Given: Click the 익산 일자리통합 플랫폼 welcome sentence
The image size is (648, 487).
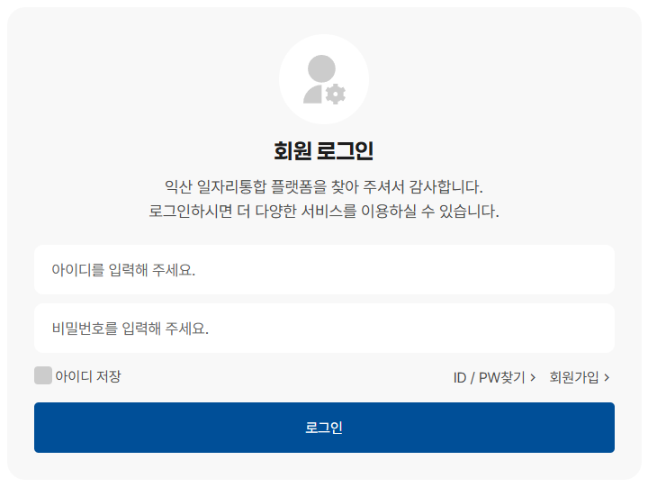Looking at the screenshot, I should pos(324,187).
